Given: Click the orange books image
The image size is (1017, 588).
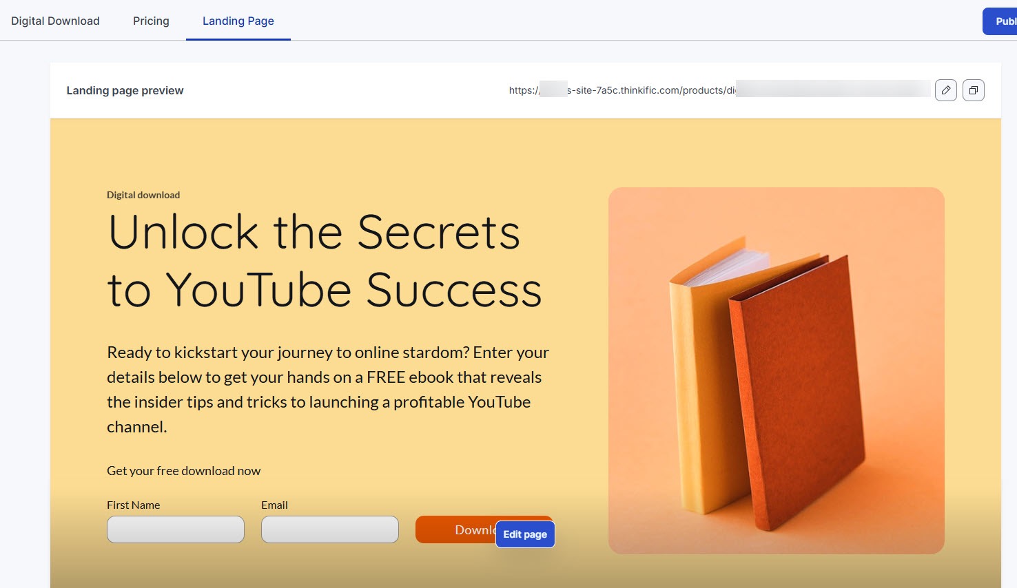Looking at the screenshot, I should [776, 370].
